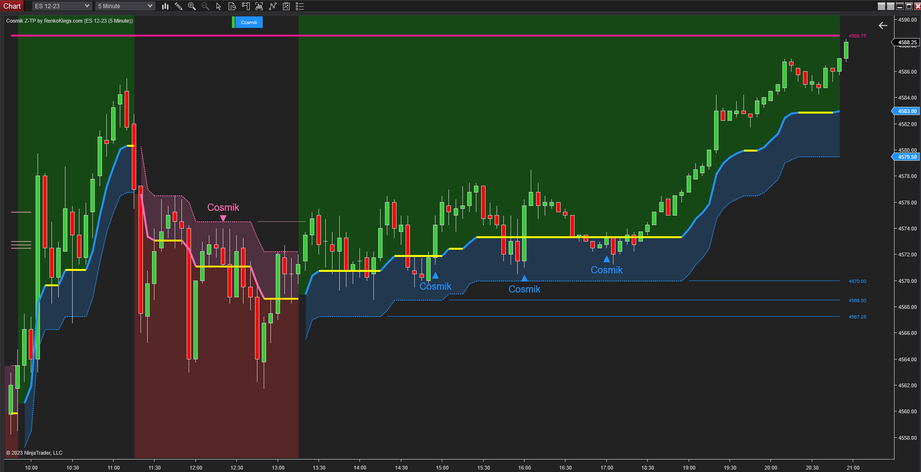Click the Chart menu label

[12, 6]
